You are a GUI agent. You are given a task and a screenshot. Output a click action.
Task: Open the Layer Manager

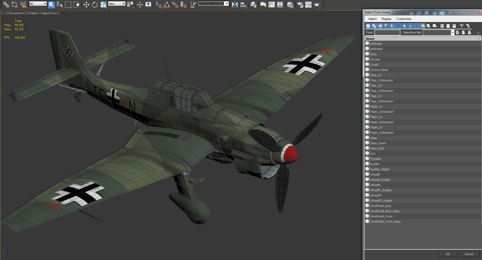coord(253,5)
